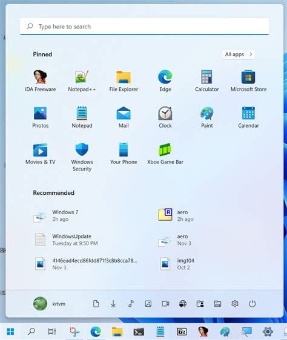Open the Photos app
This screenshot has height=340, width=287.
(x=41, y=117)
